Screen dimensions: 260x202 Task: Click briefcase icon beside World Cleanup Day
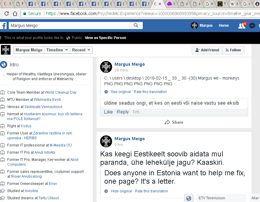tap(2, 92)
